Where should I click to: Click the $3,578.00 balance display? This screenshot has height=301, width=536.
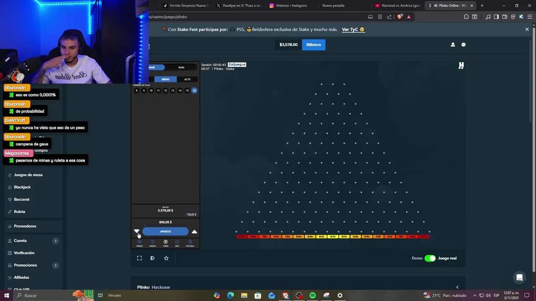[289, 45]
